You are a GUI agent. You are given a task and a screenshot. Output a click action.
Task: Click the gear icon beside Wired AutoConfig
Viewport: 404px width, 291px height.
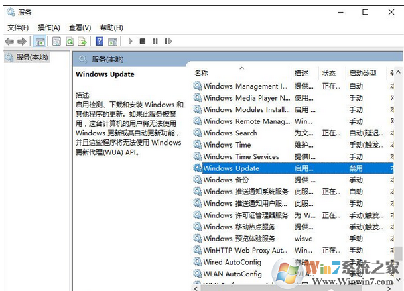[198, 262]
